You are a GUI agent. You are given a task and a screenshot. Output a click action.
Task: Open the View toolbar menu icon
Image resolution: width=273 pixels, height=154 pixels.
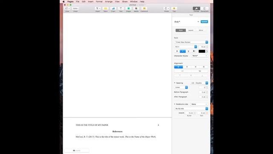pos(67,9)
